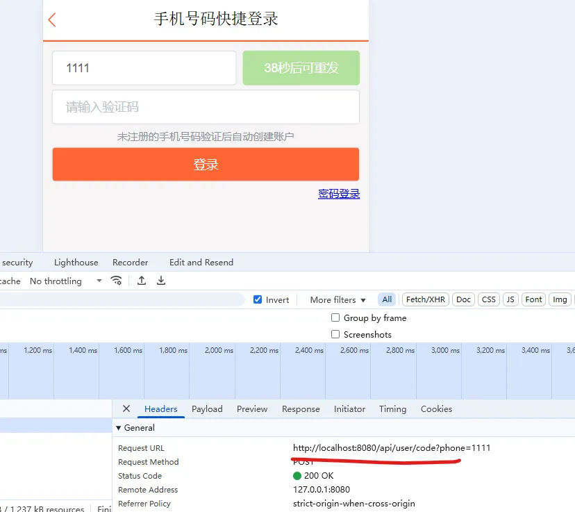Focus the 请输入验证码 verification code field

(206, 107)
